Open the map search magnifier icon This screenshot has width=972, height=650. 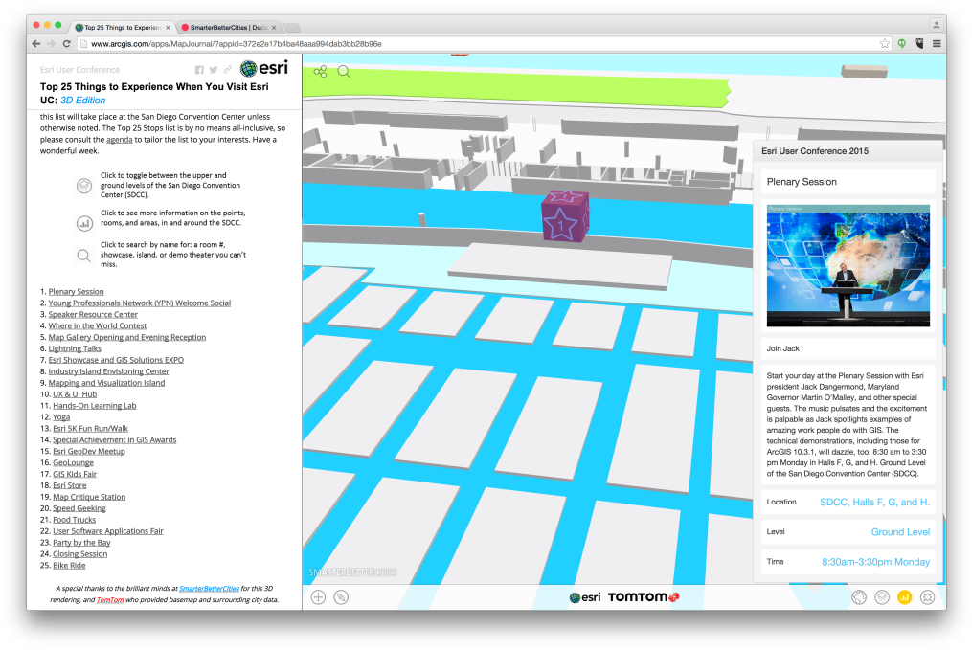click(x=344, y=72)
